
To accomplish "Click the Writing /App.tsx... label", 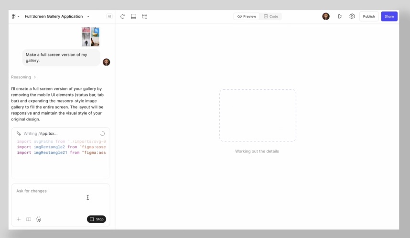I will click(x=41, y=134).
